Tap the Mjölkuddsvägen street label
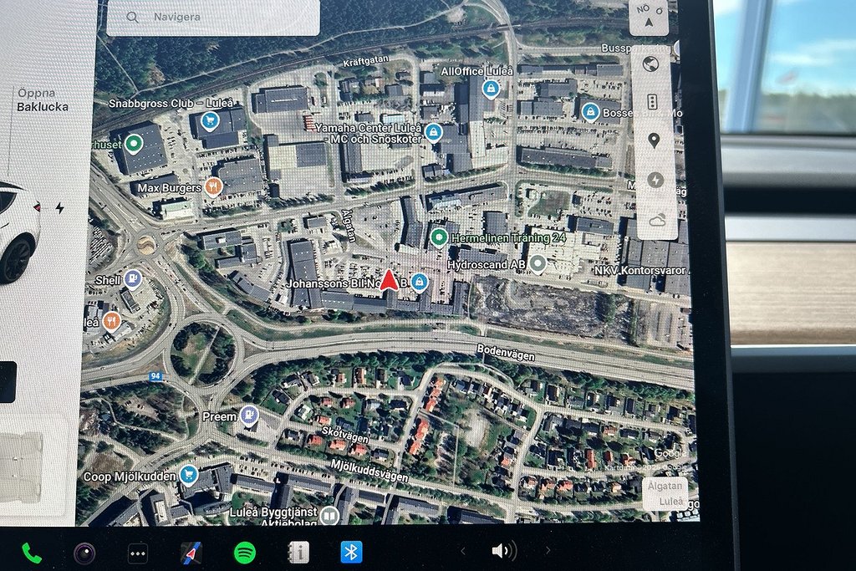Viewport: 856px width, 571px height. pyautogui.click(x=369, y=471)
